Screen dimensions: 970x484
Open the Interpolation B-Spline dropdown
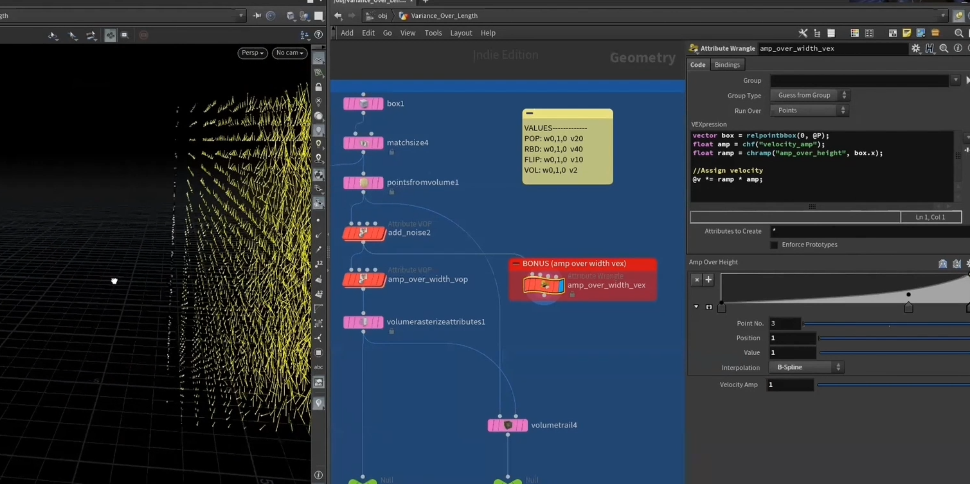click(x=806, y=367)
